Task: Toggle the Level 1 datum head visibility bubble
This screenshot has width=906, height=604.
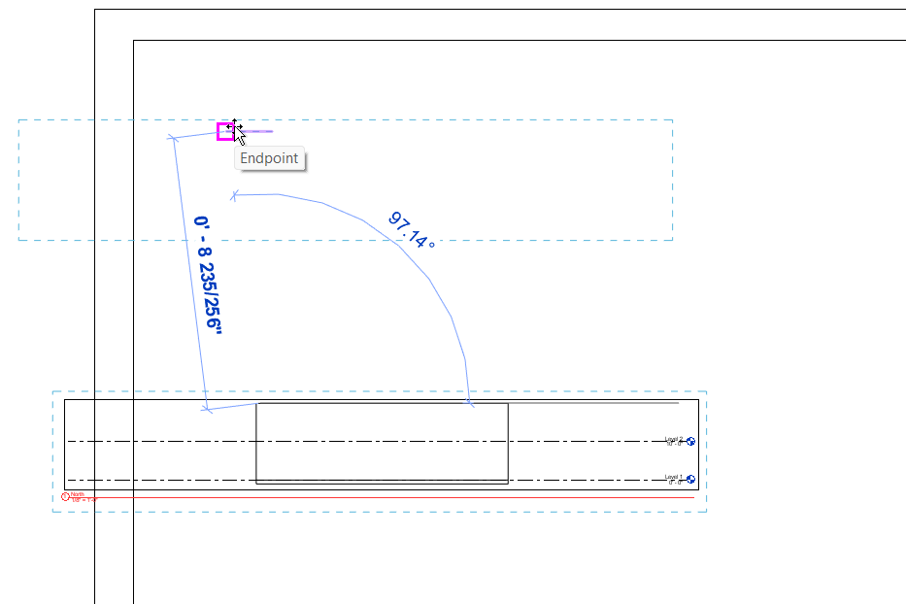Action: click(690, 480)
